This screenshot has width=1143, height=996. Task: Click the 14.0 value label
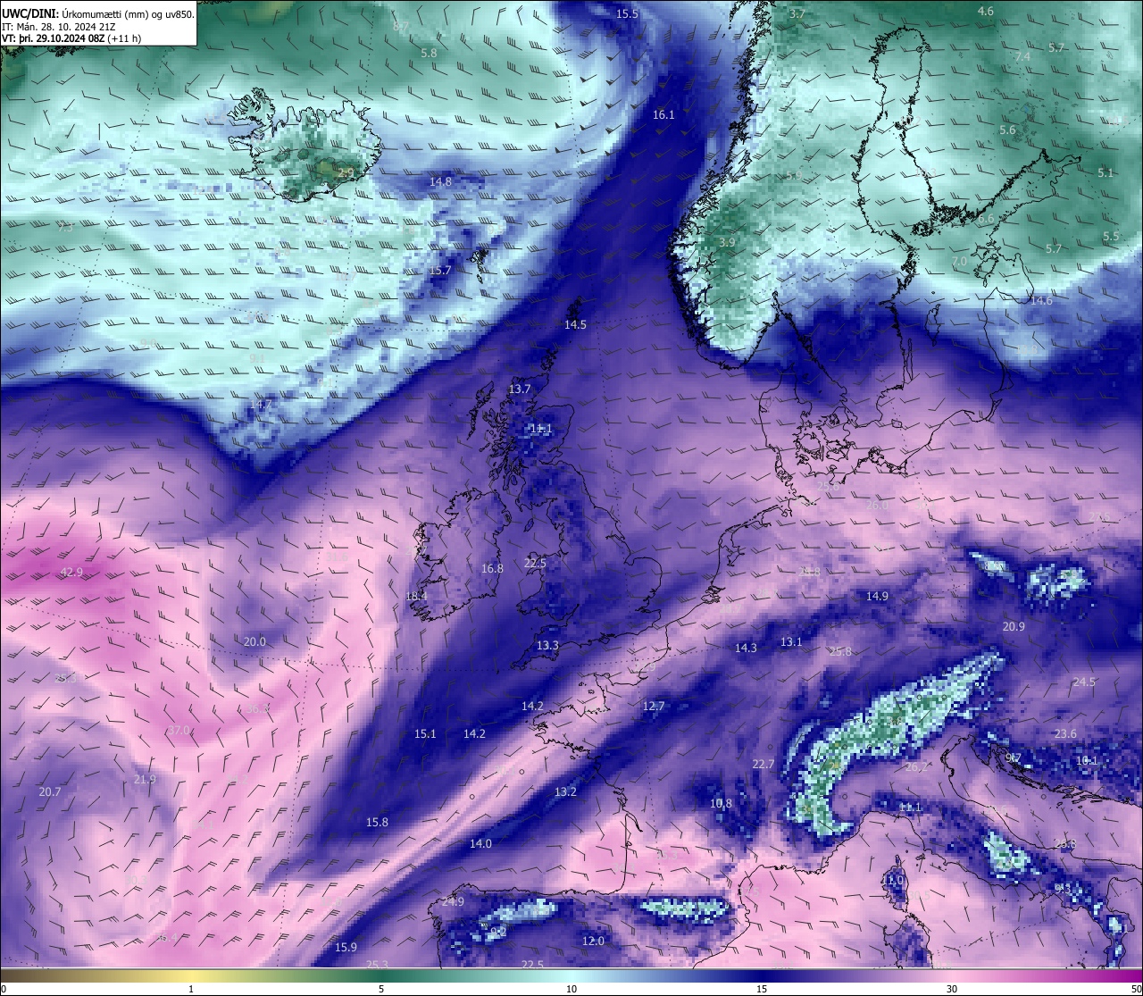(480, 844)
